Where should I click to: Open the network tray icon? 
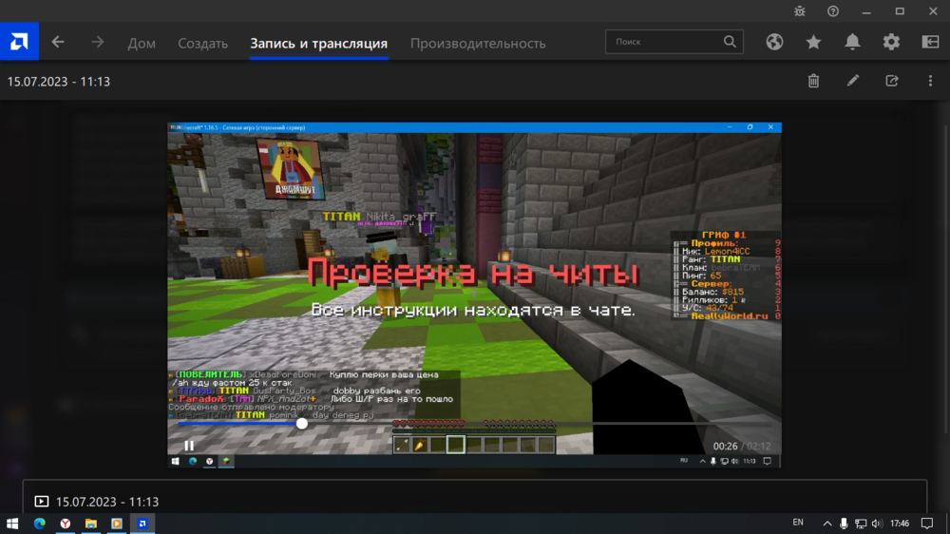pyautogui.click(x=861, y=524)
